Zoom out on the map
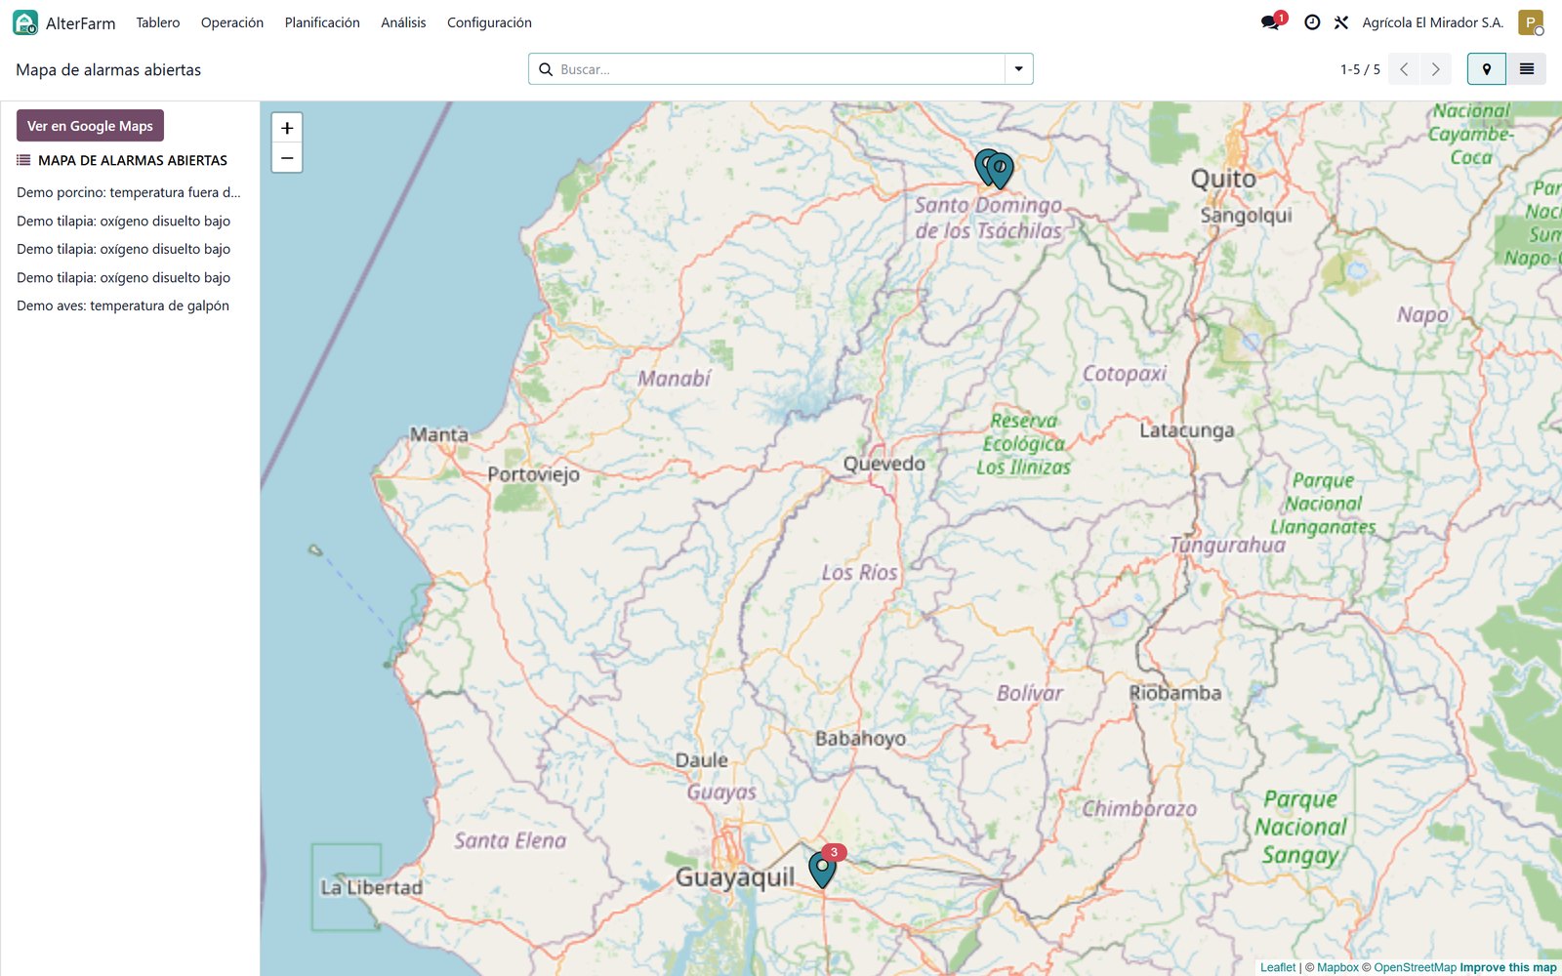This screenshot has width=1562, height=976. 287,158
